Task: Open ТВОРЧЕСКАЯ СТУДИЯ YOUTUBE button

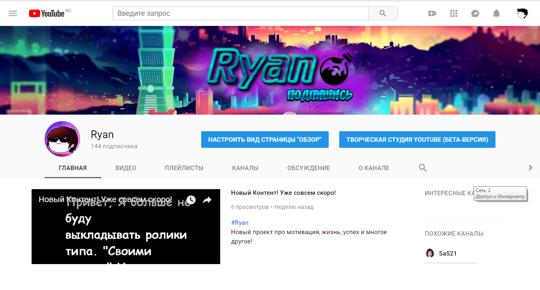Action: point(417,140)
